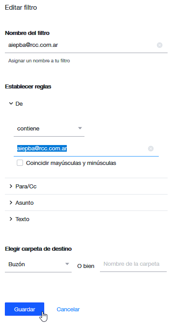The height and width of the screenshot is (325, 176).
Task: Expand the Para/Cc rule section
Action: click(86, 186)
